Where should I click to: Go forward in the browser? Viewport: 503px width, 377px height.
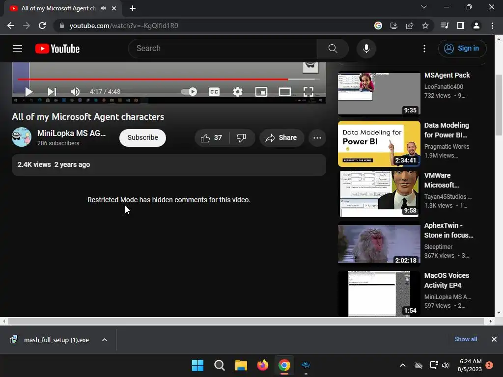(27, 26)
